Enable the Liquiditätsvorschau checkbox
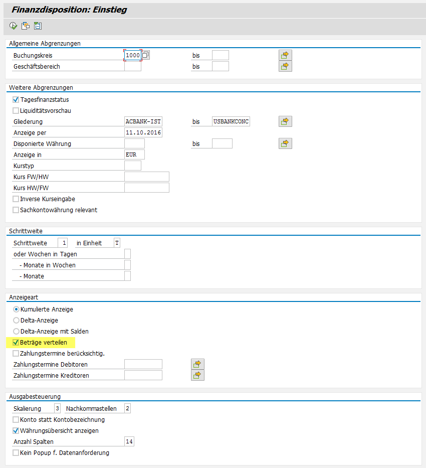Viewport: 426px width, 468px height. [16, 111]
